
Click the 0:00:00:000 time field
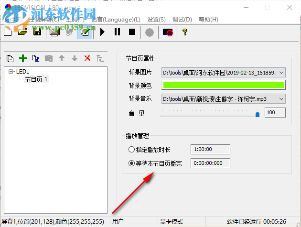[x=210, y=163]
